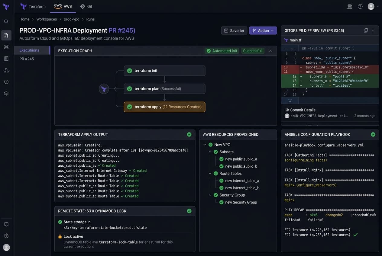The width and height of the screenshot is (382, 256).
Task: Collapse the New VPC tree node
Action: (x=205, y=145)
